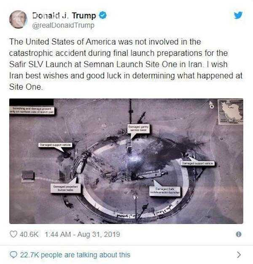This screenshot has width=253, height=264.
Task: Select the Damaged Safir mobile-erector launcher callout
Action: click(165, 191)
